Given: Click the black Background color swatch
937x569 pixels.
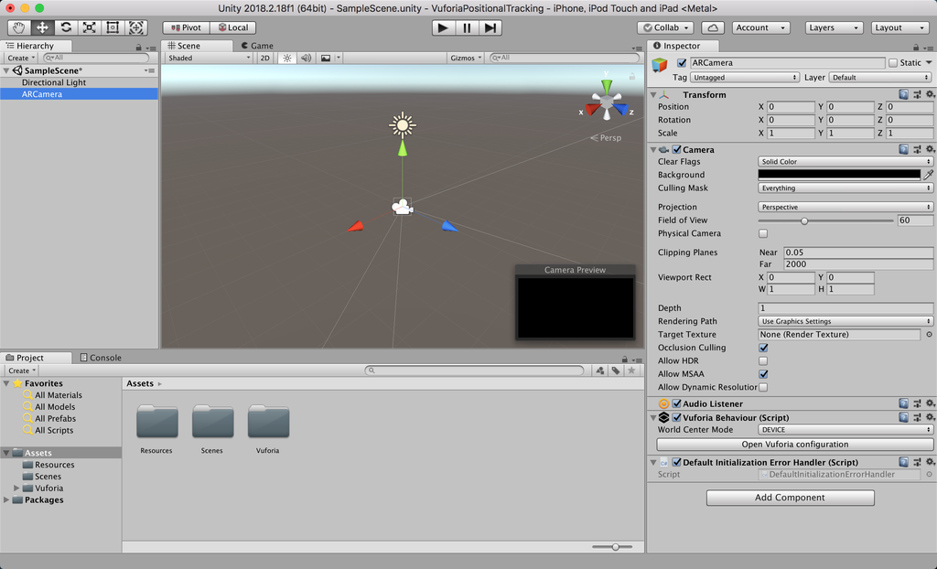Looking at the screenshot, I should 839,175.
